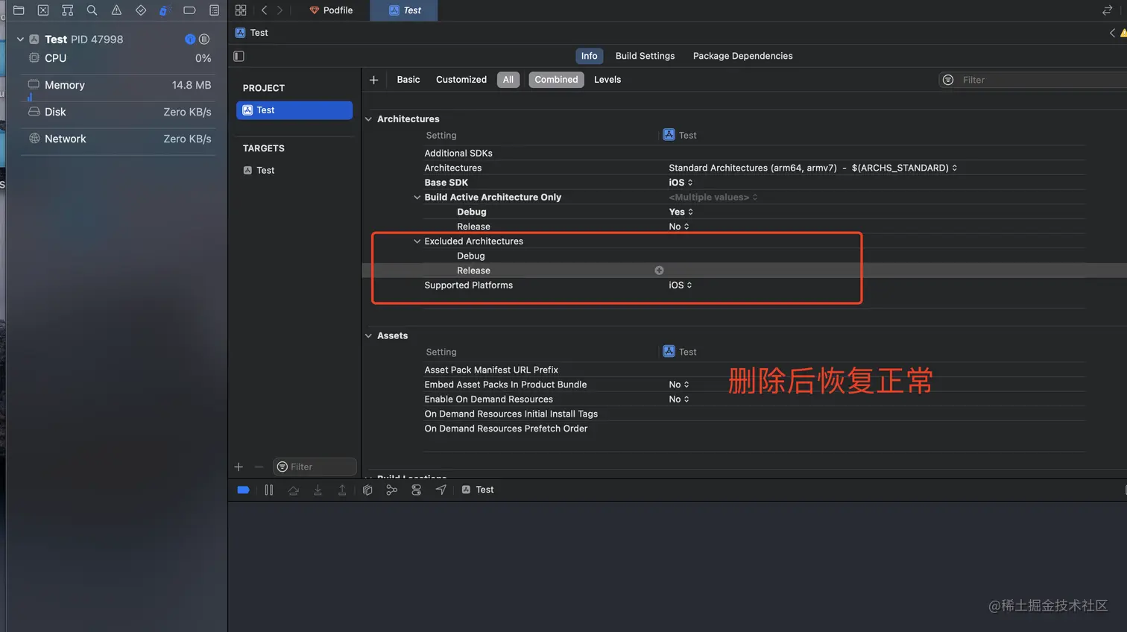Switch to the Podfile tab
1127x632 pixels.
pyautogui.click(x=331, y=10)
